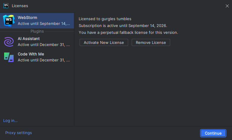Click AI Assistant's "Active until December 31" subtitle
The image size is (232, 140).
click(x=44, y=44)
